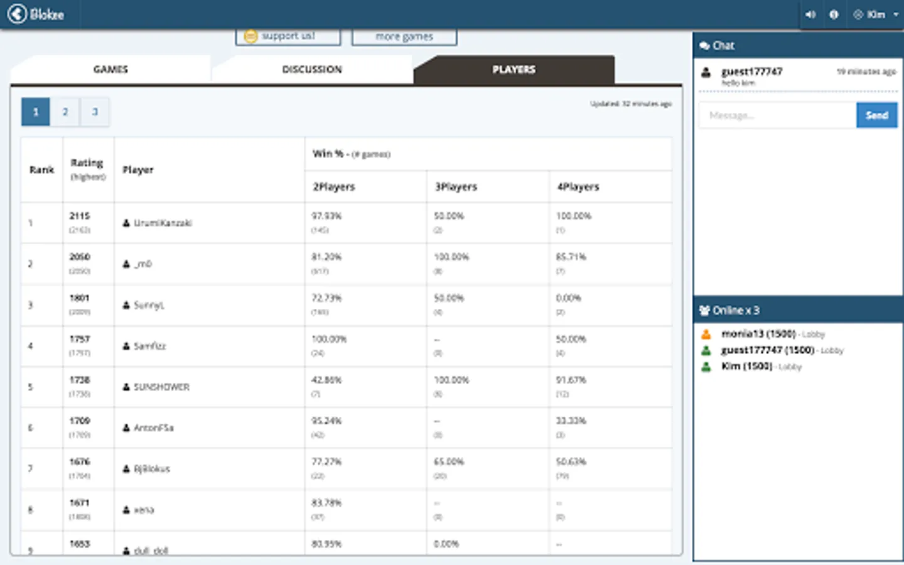Click the Rank column header

tap(42, 170)
